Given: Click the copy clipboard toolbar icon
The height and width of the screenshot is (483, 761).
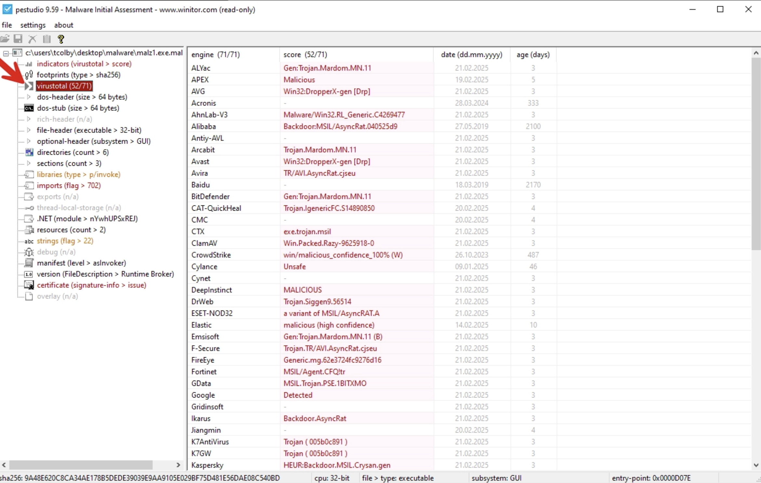Looking at the screenshot, I should [47, 39].
